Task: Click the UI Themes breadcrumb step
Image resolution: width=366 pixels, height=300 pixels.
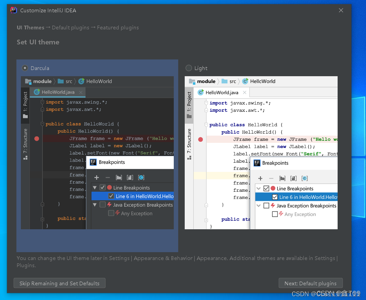Action: (30, 28)
